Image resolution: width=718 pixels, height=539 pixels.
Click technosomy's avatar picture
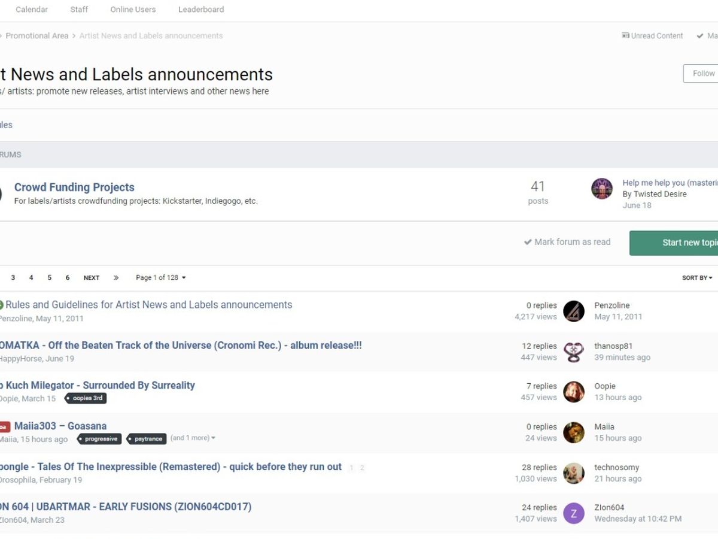[574, 473]
